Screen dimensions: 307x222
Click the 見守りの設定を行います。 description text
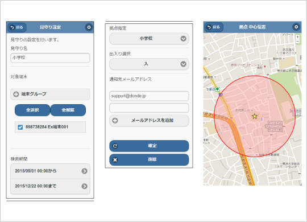pyautogui.click(x=35, y=40)
